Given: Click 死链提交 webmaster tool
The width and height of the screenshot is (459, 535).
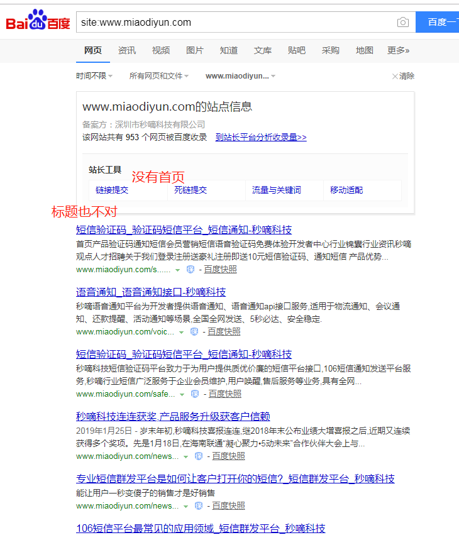Looking at the screenshot, I should [x=191, y=190].
